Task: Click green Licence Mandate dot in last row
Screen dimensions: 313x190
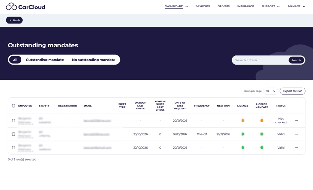Action: (262, 148)
